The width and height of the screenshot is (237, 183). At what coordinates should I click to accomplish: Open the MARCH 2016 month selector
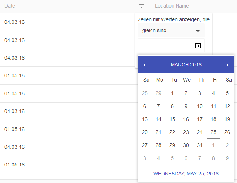point(186,65)
